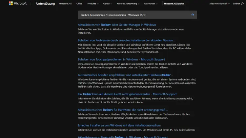Open Erneutes Installieren von Windows mit Installationsmedium
246x138 pixels.
pos(119,125)
